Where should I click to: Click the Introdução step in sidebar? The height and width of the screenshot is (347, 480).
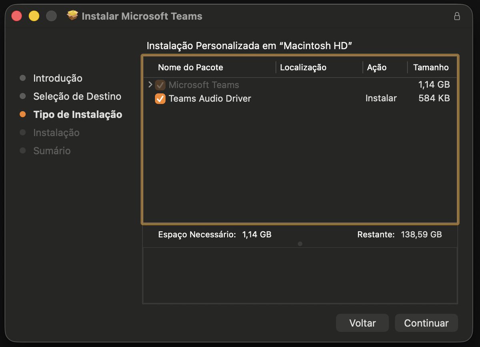(x=58, y=78)
